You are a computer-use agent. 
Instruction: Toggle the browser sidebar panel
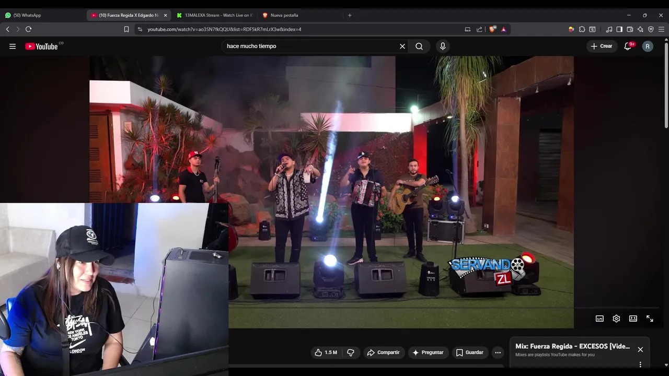619,29
